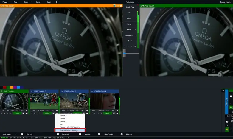Select the Input 3 motocross thumbnail

[74, 101]
